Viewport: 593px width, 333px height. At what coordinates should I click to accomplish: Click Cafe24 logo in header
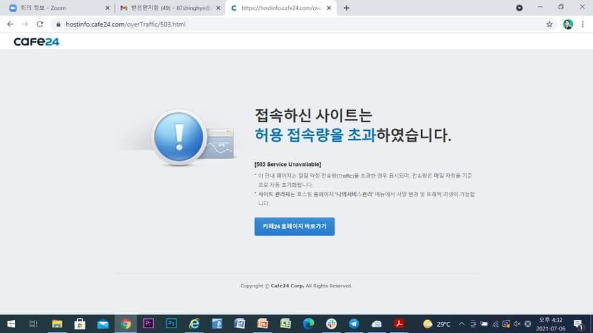click(x=36, y=41)
